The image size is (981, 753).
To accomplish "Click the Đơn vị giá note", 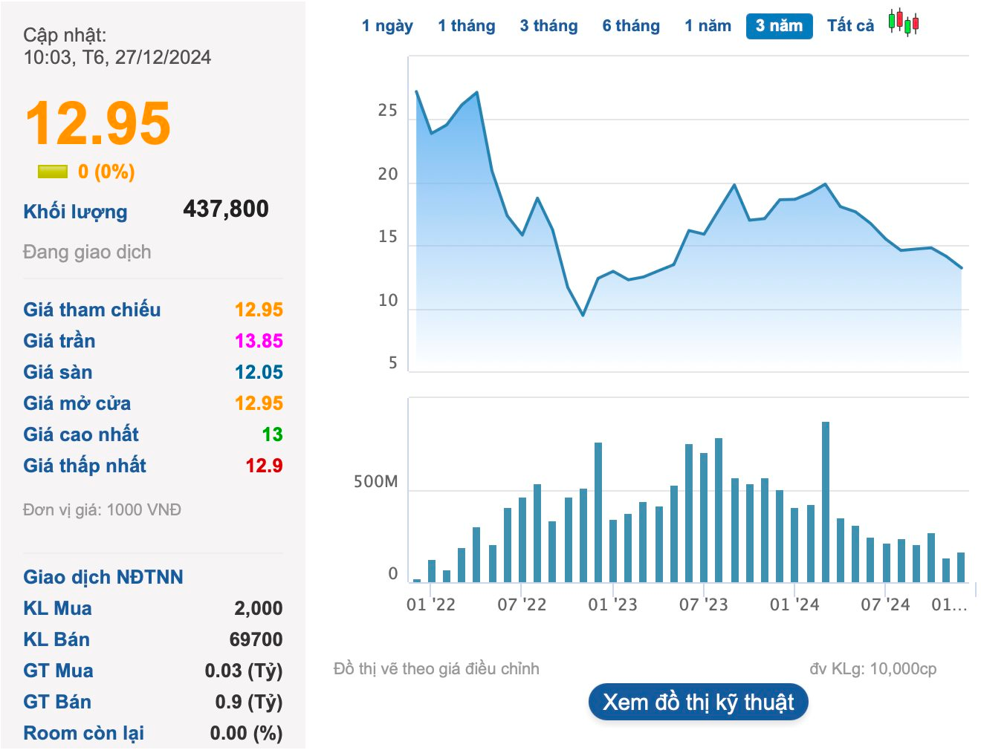I will coord(102,509).
